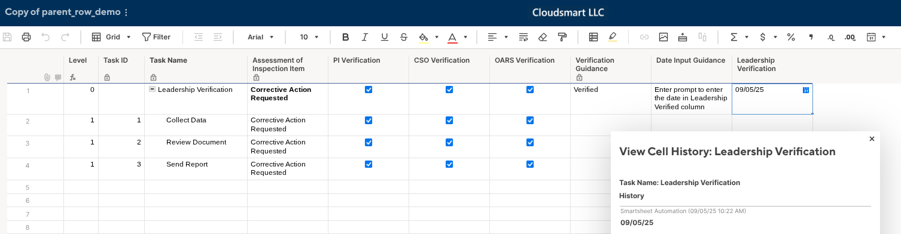The width and height of the screenshot is (901, 234).
Task: Open the alignment dropdown arrow
Action: click(506, 37)
